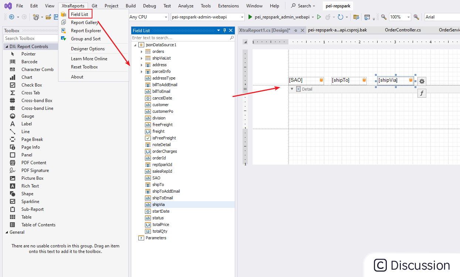Open the About menu entry
The height and width of the screenshot is (277, 460).
click(x=77, y=77)
